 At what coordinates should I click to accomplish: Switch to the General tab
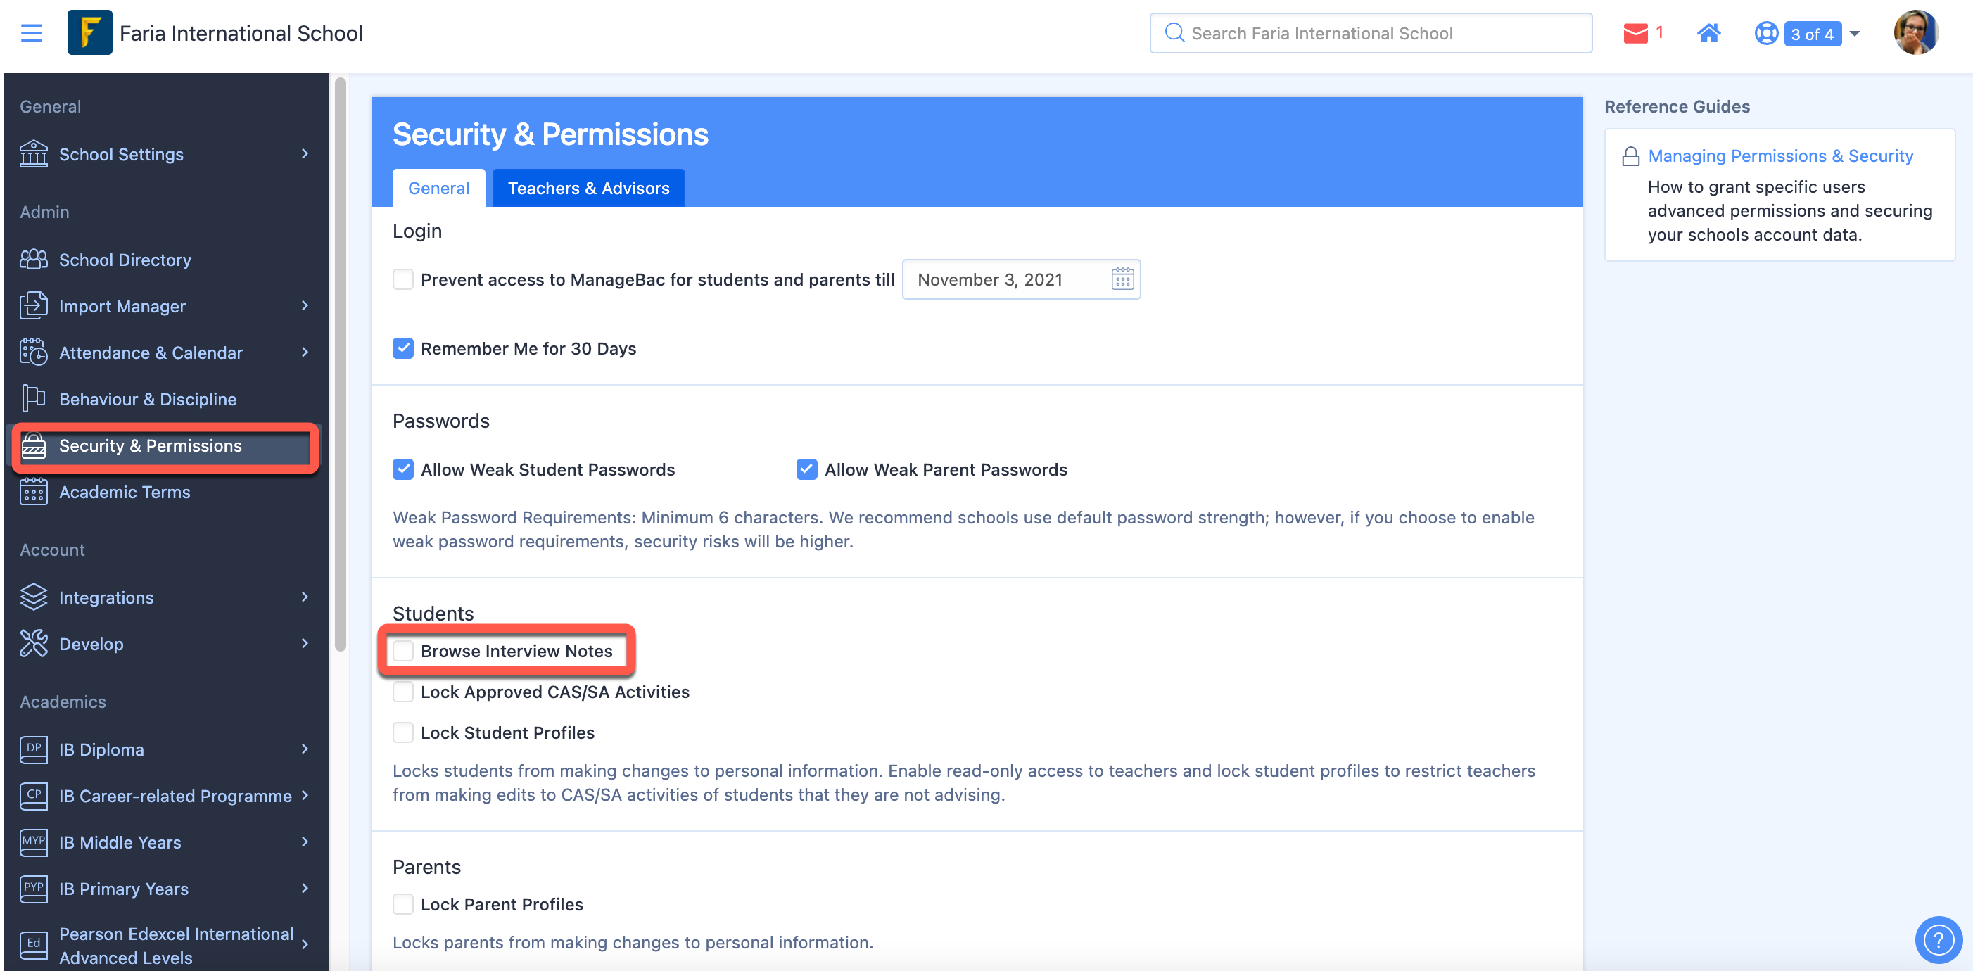(438, 188)
